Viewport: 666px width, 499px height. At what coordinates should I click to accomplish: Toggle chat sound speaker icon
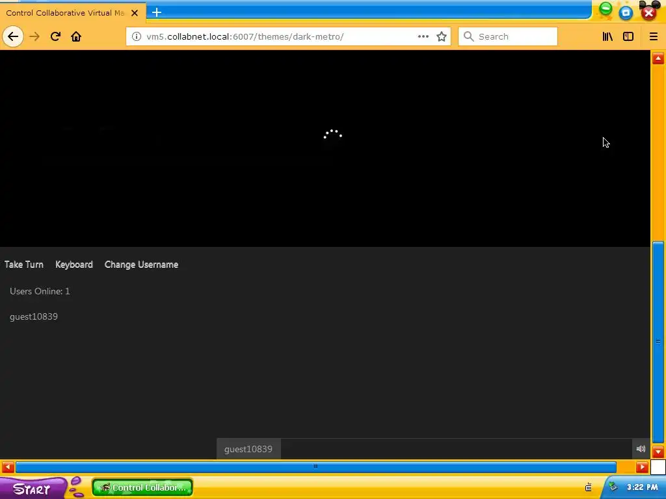[641, 449]
